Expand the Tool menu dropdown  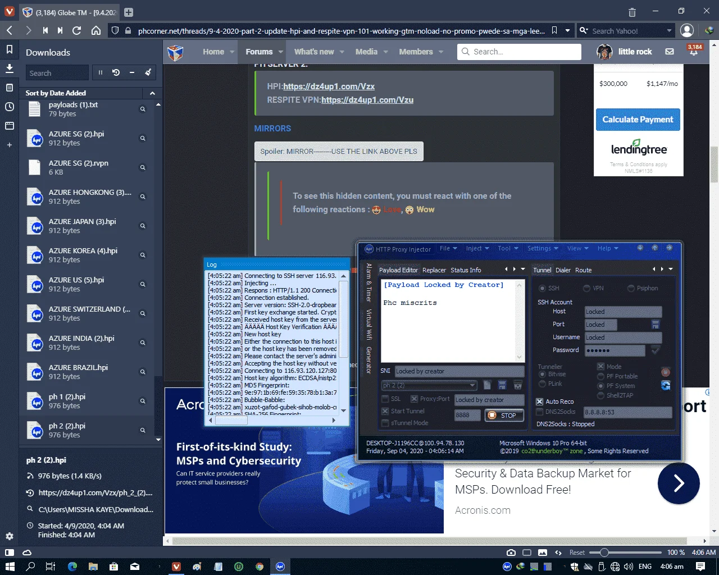pos(507,248)
